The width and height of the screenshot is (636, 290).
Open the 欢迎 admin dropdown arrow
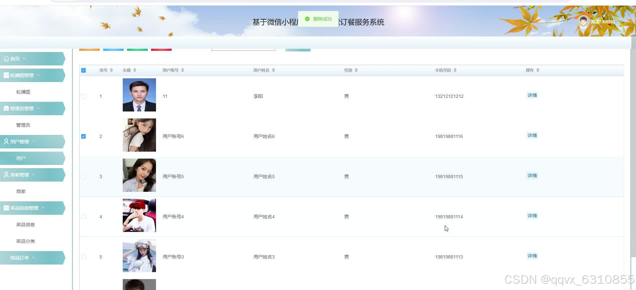click(622, 22)
